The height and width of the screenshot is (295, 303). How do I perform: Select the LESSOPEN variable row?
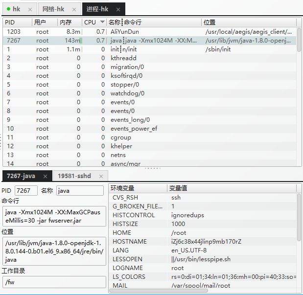(x=203, y=259)
